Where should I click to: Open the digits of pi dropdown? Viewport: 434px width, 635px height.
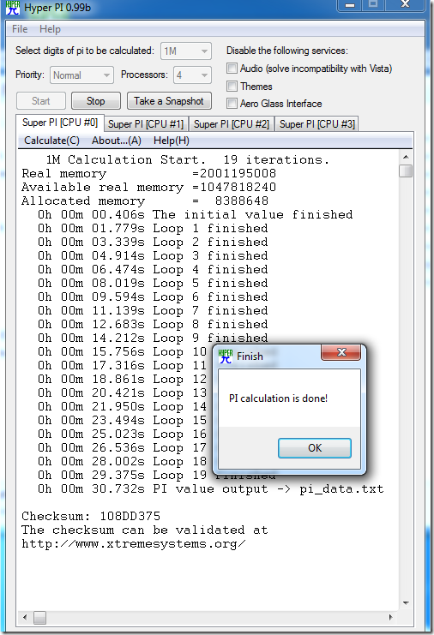click(186, 51)
